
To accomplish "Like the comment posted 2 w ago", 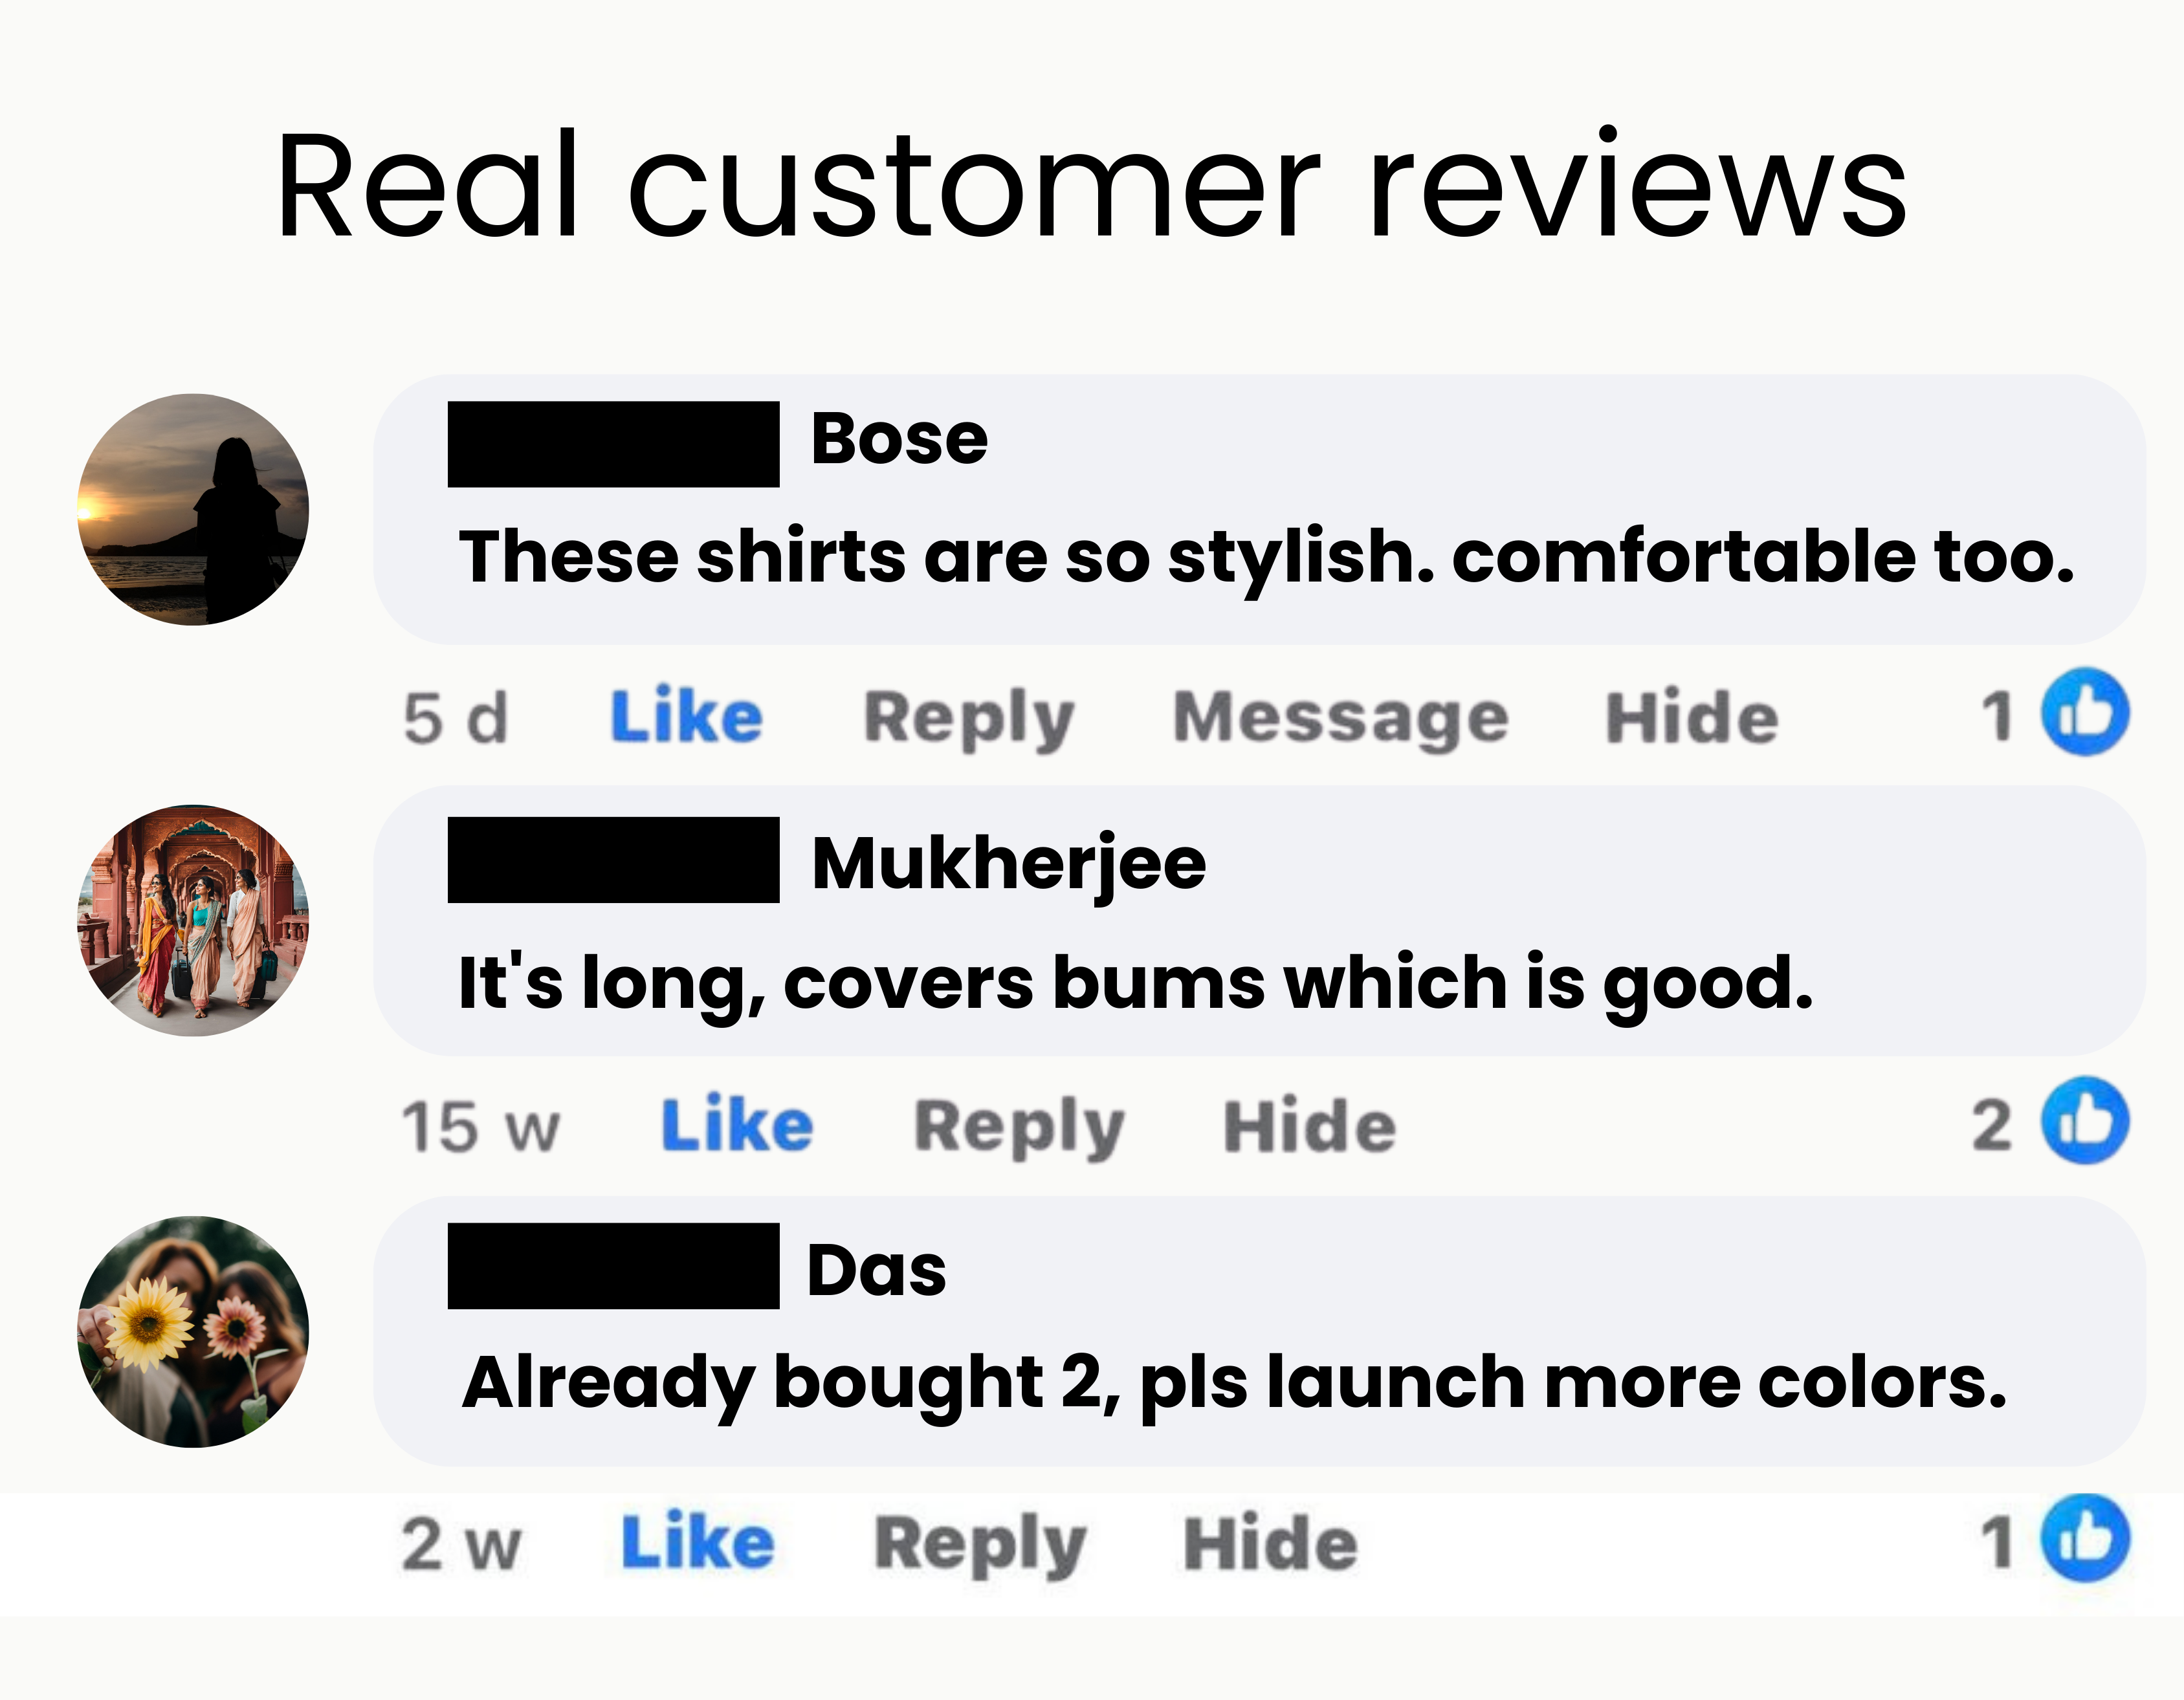I will pos(698,1543).
